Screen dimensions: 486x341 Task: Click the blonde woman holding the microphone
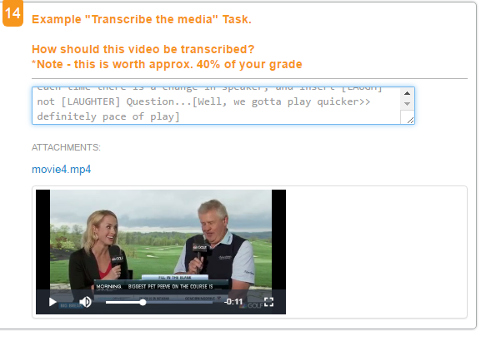[98, 247]
